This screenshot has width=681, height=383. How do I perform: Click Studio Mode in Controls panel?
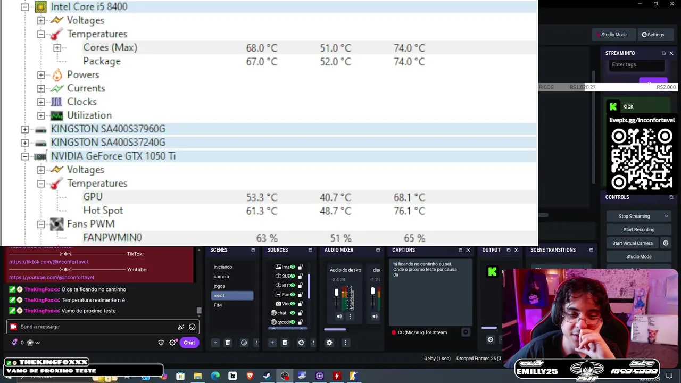tap(638, 256)
